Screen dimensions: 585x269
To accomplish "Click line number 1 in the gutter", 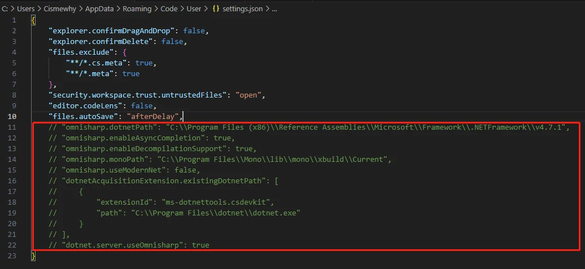I will [x=14, y=20].
